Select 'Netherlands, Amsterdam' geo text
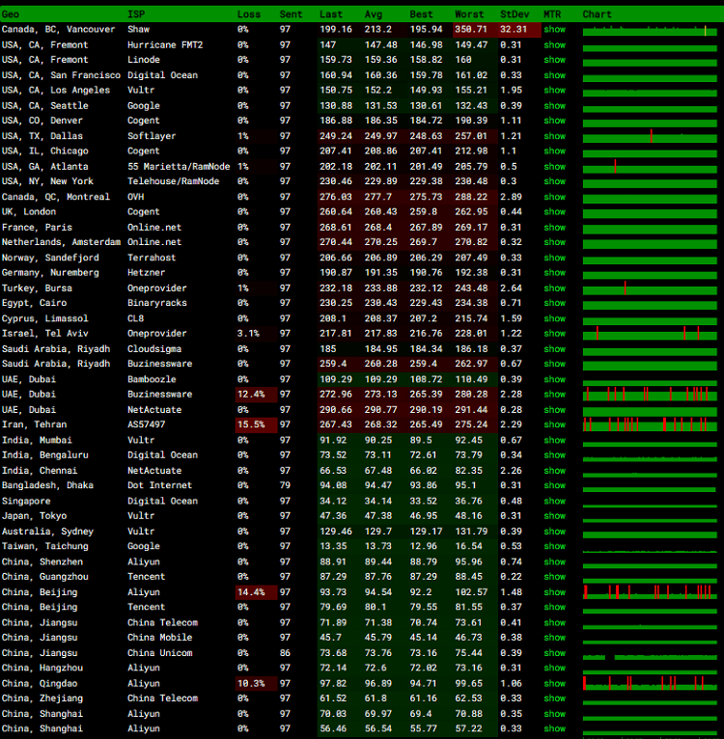Viewport: 724px width, 739px height. pyautogui.click(x=62, y=242)
